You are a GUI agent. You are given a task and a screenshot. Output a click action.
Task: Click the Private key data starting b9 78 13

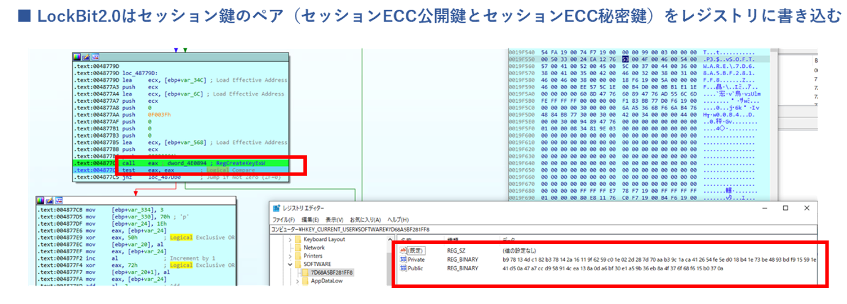(x=659, y=259)
